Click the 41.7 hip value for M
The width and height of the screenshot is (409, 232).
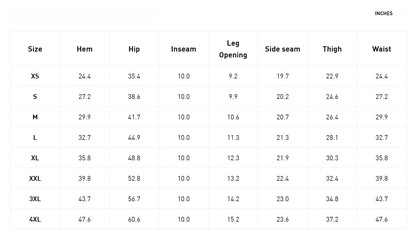point(134,117)
